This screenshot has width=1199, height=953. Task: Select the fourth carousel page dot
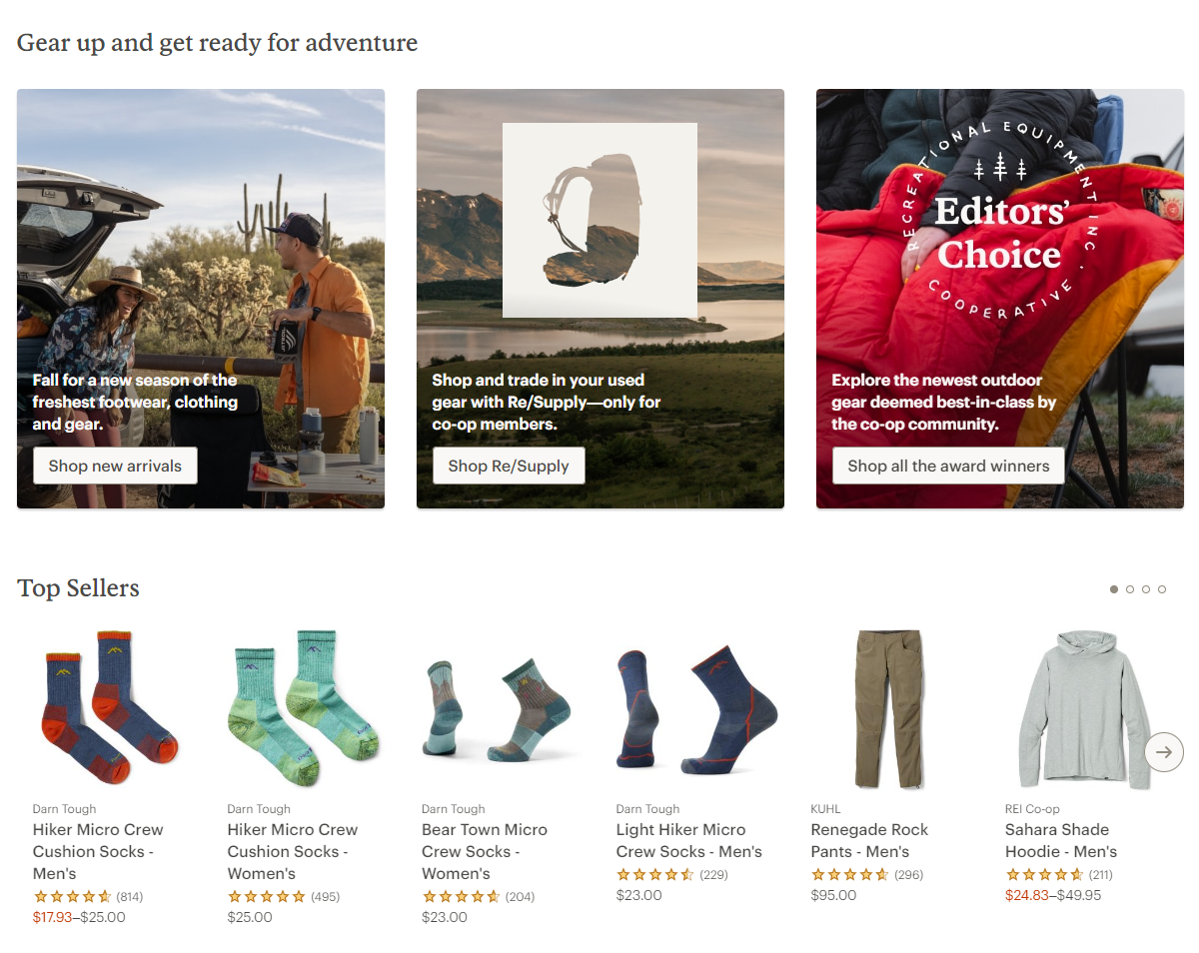1162,589
